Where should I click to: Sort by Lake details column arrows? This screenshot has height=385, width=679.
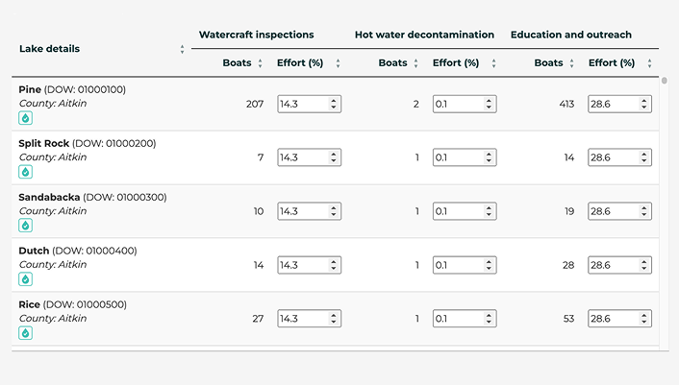click(x=183, y=49)
